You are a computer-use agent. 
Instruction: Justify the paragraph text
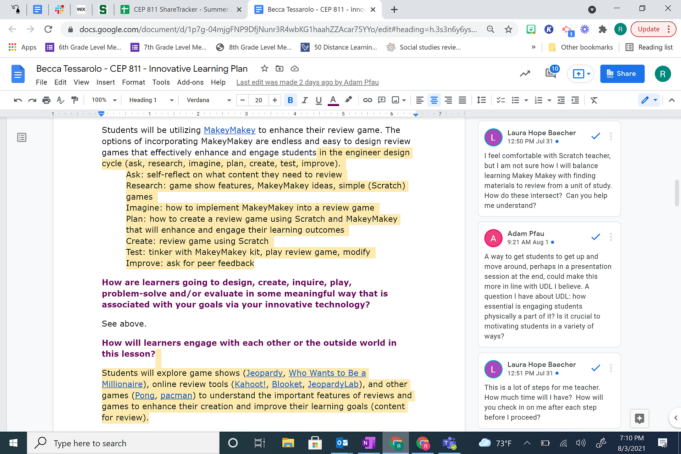click(x=462, y=100)
